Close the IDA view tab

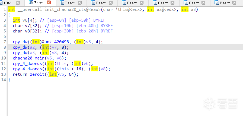pos(18,3)
